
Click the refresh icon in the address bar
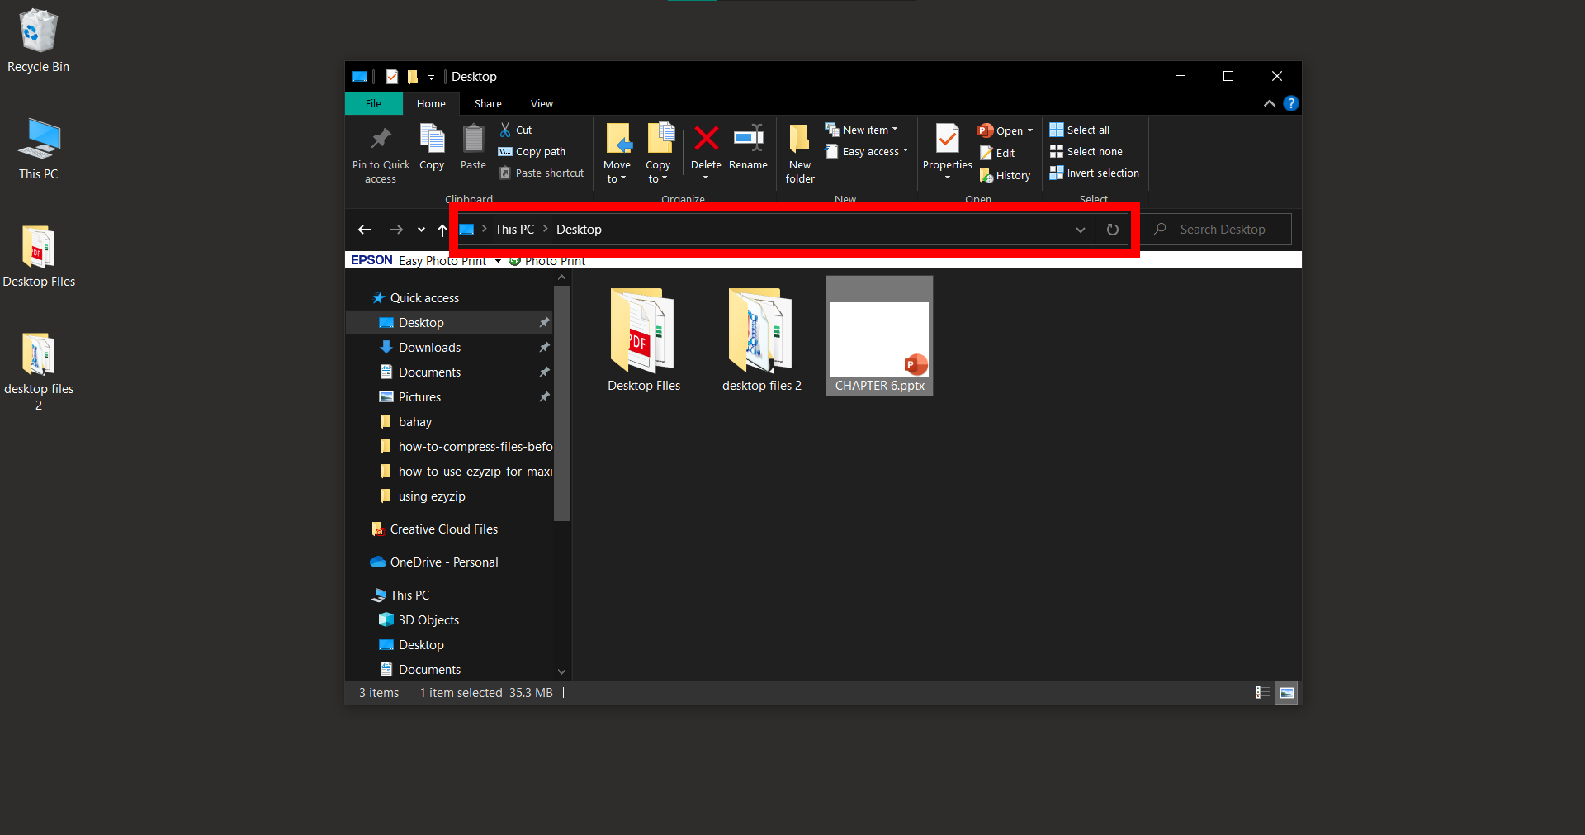tap(1112, 230)
